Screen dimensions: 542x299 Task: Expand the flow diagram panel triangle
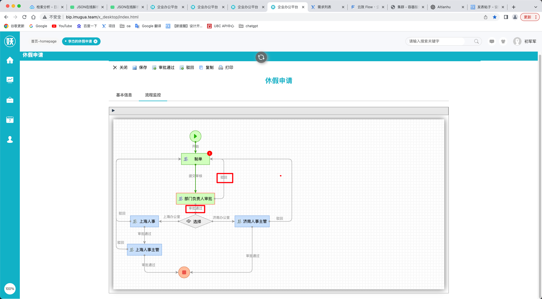coord(113,111)
